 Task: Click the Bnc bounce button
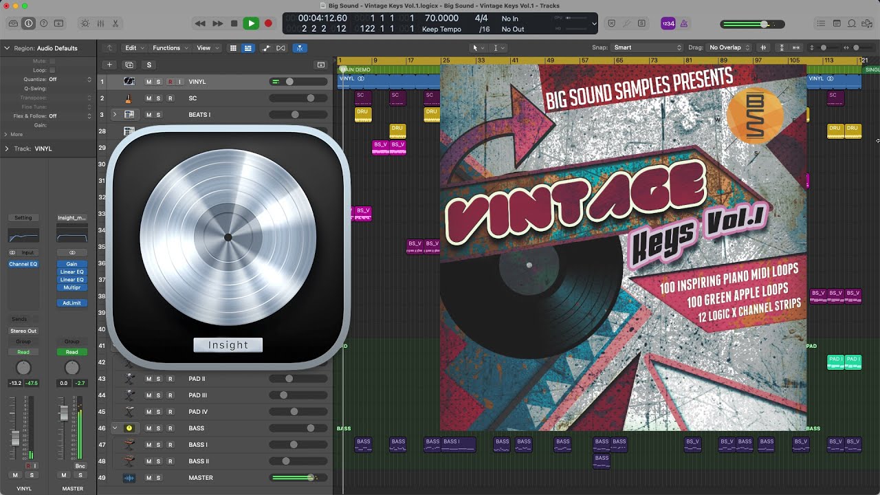[x=80, y=466]
